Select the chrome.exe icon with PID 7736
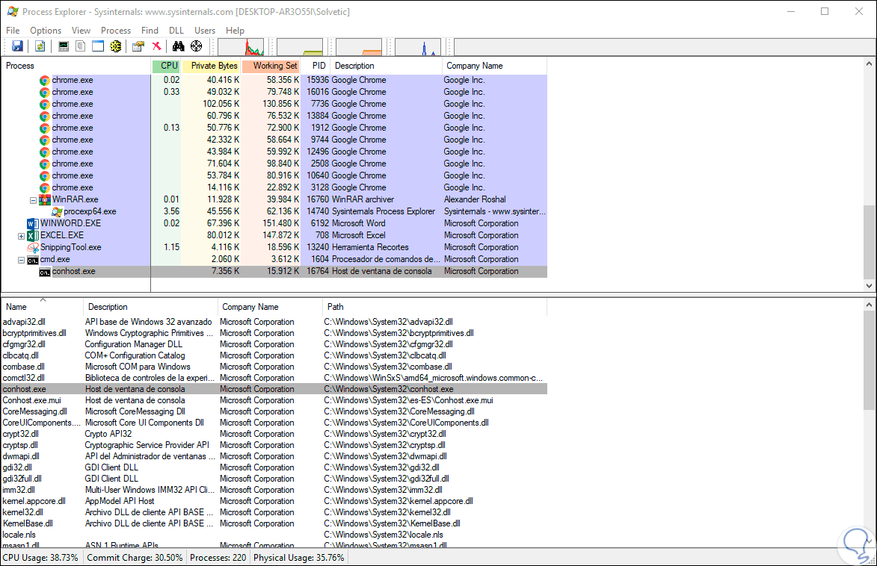 [45, 105]
